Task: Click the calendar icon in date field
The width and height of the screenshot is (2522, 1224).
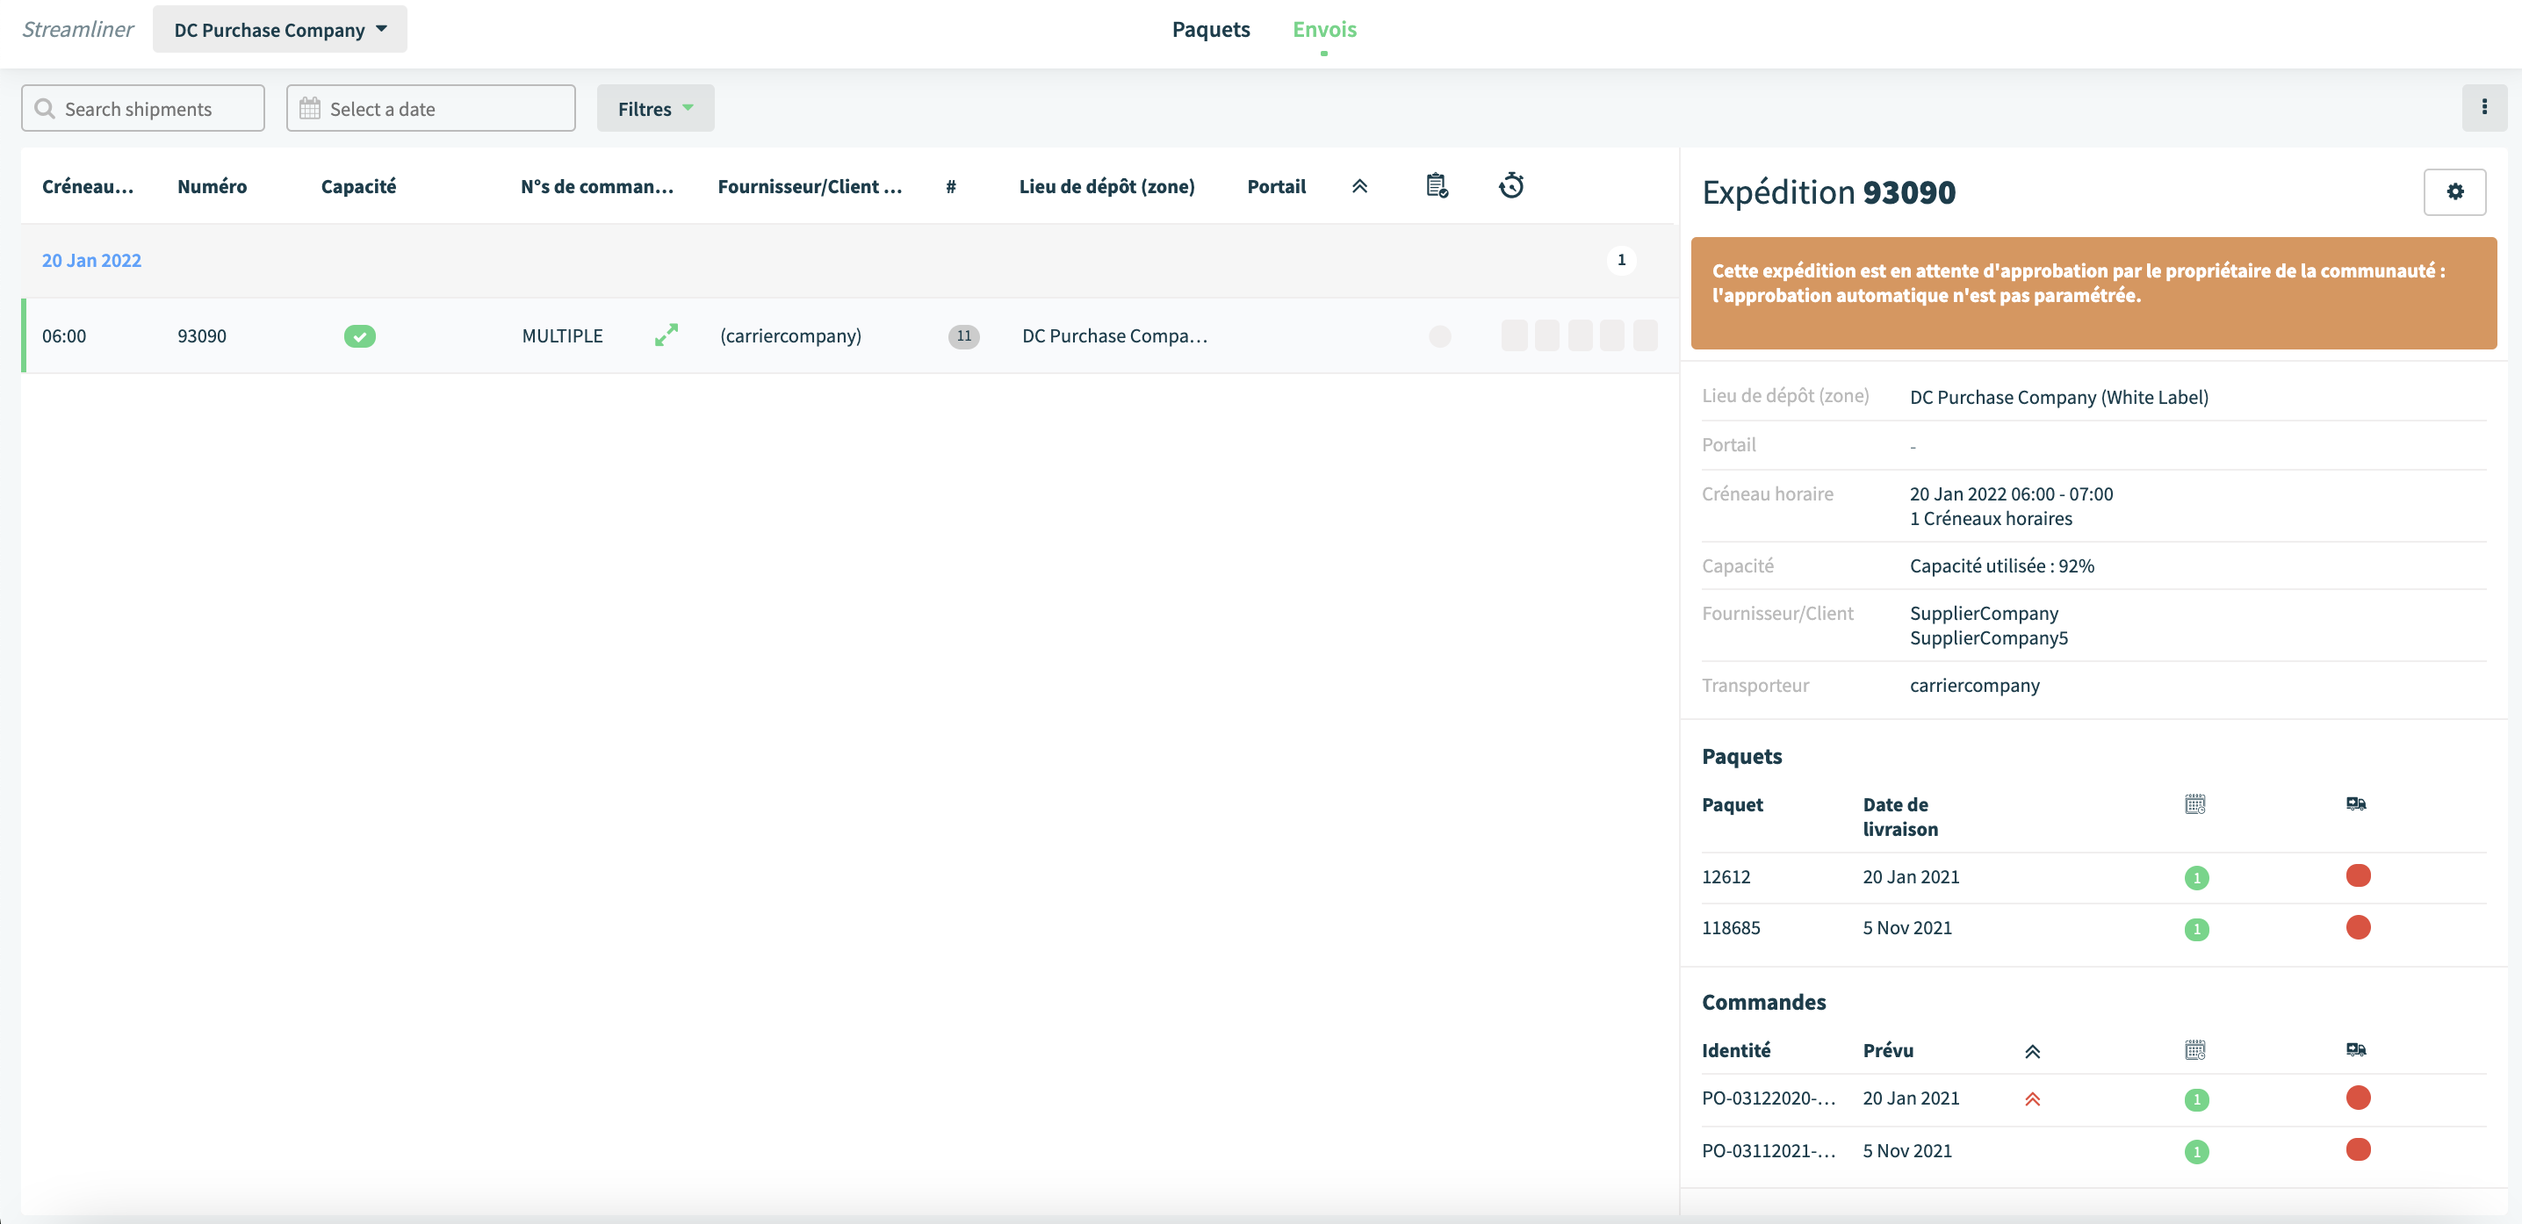Action: tap(309, 109)
